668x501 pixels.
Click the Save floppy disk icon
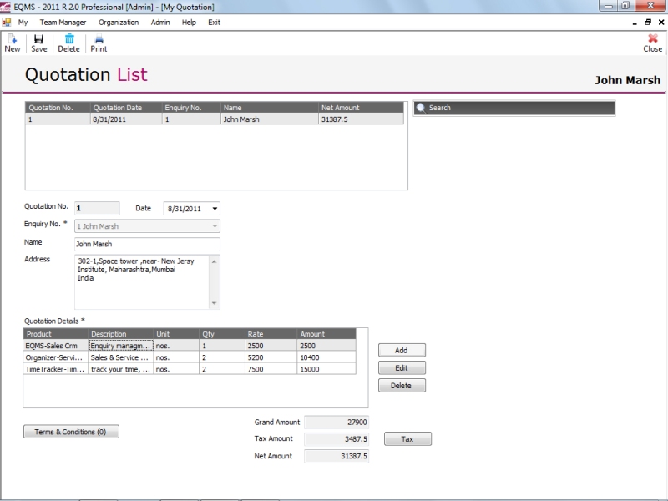pos(39,39)
